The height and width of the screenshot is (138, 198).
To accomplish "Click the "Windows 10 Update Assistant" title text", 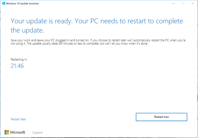I will [x=24, y=3].
